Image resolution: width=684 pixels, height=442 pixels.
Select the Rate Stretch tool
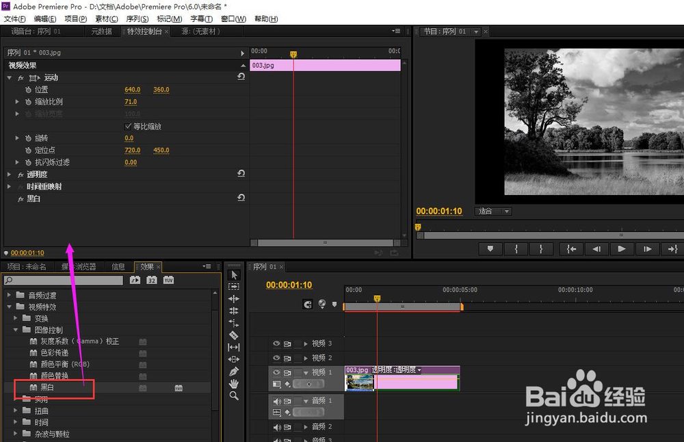[234, 323]
